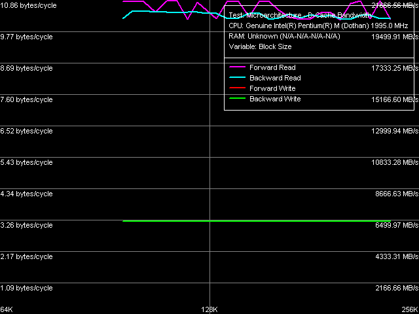Select the Backward Write legend label
Screen dimensions: 419x314
point(275,99)
